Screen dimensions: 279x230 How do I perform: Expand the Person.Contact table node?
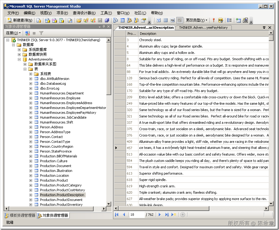31,137
